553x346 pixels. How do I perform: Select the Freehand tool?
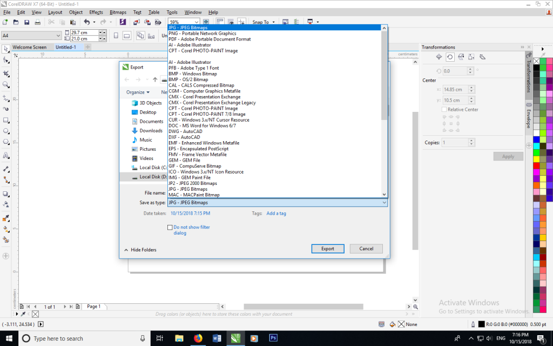[5, 98]
